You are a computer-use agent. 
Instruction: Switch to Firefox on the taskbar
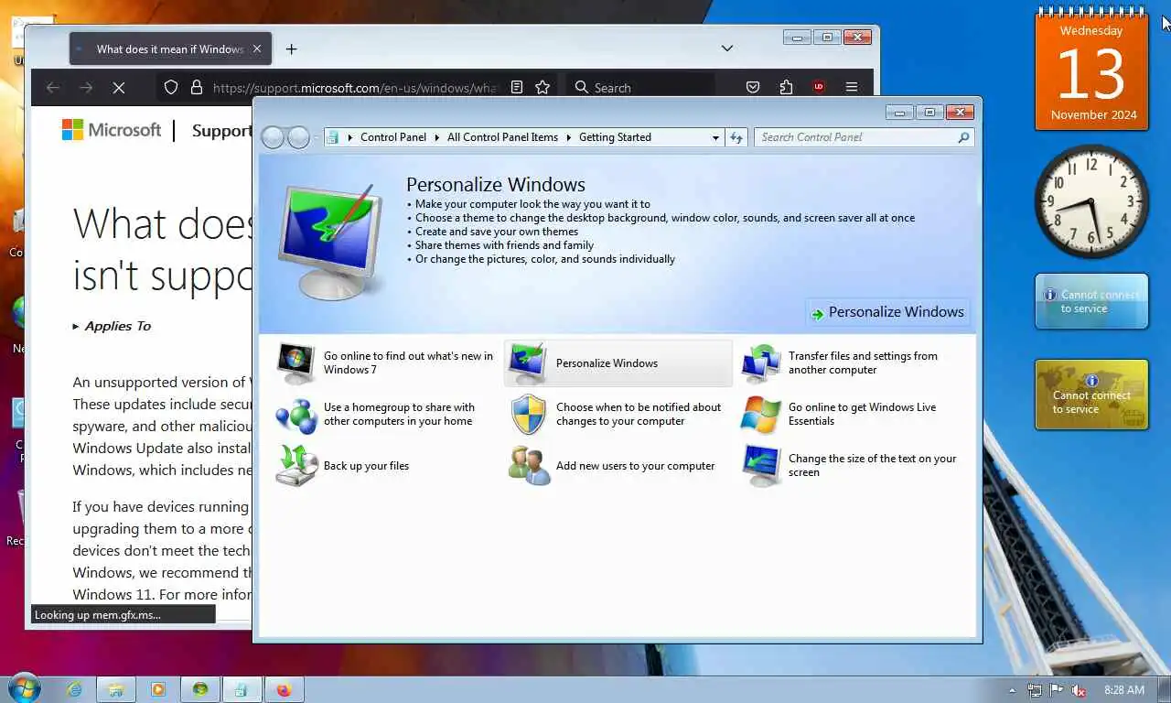[x=284, y=689]
